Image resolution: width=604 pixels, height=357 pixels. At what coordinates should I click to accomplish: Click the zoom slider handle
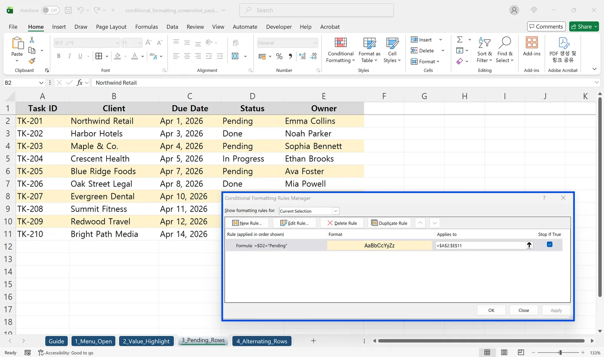(x=560, y=352)
